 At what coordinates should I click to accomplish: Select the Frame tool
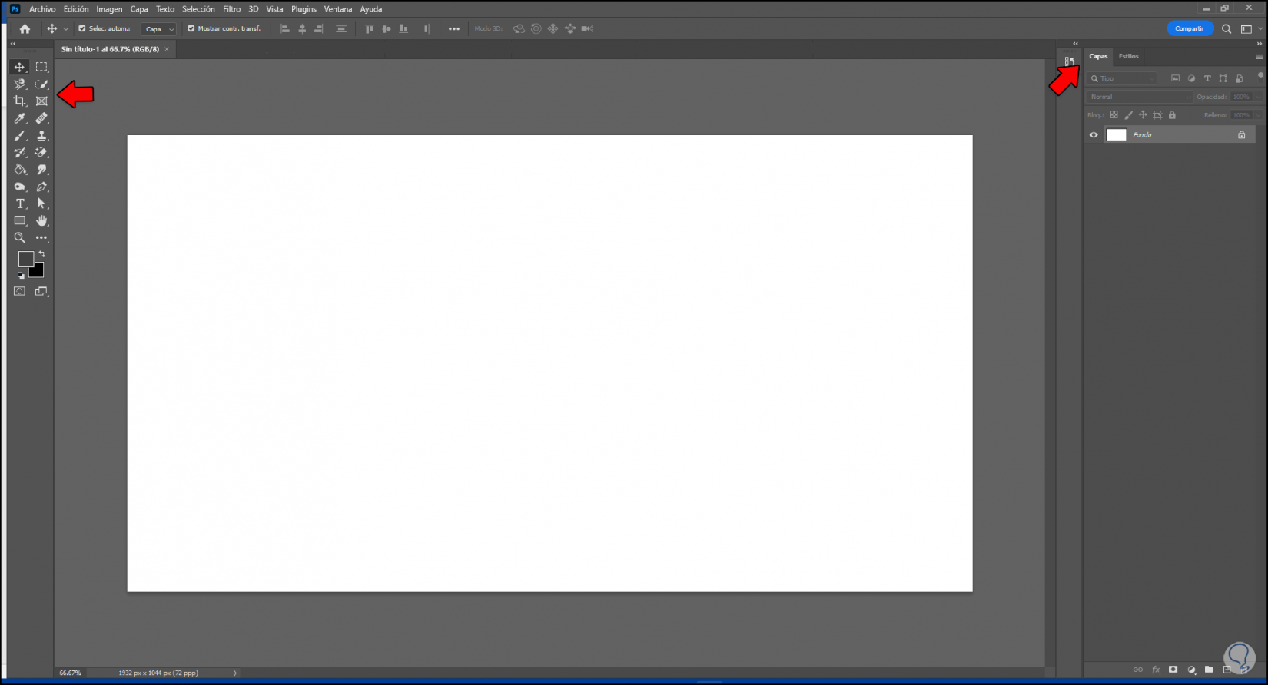[41, 101]
